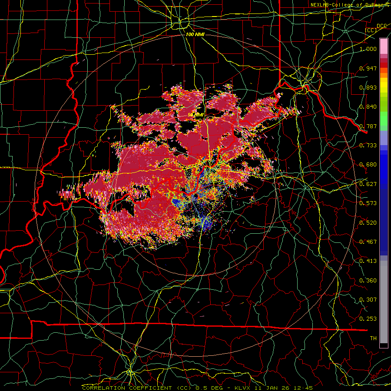This screenshot has width=391, height=391.
Task: Click the bright green segment of the color bar
Action: 384,119
